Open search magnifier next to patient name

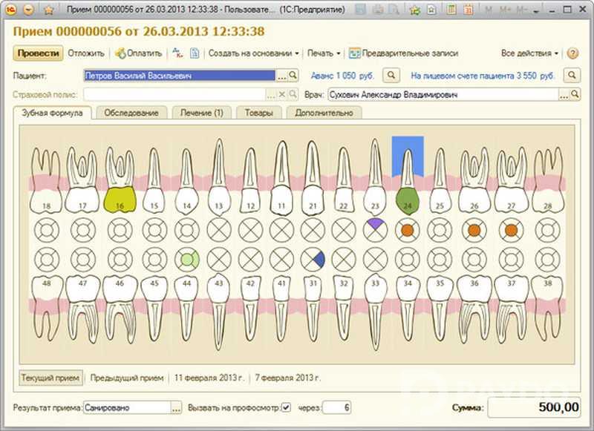coord(293,76)
